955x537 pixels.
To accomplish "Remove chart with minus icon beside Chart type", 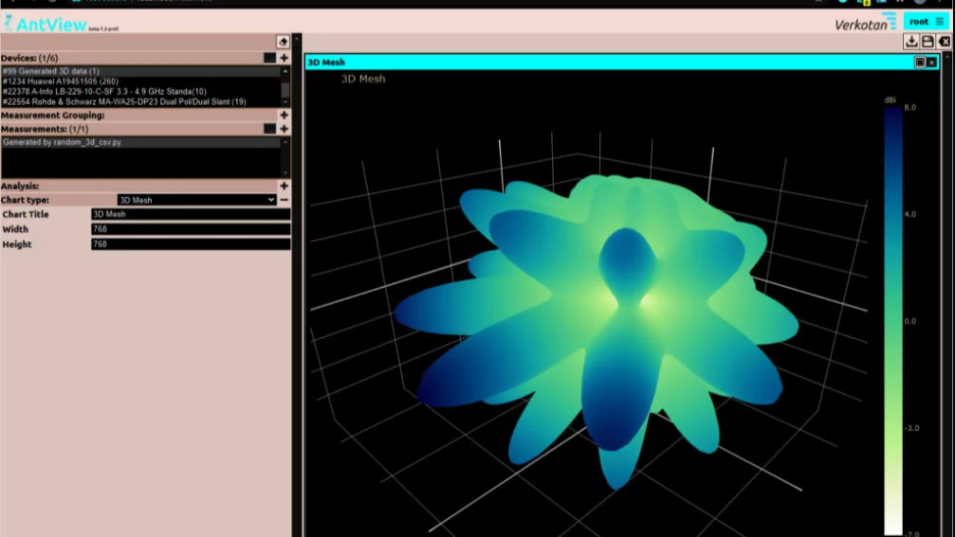I will click(284, 200).
